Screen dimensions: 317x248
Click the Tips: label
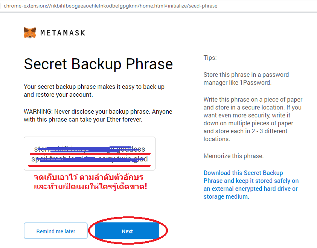click(x=210, y=58)
